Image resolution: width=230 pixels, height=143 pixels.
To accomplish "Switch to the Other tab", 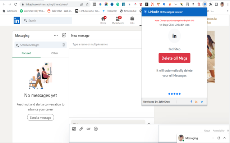I will click(x=55, y=53).
